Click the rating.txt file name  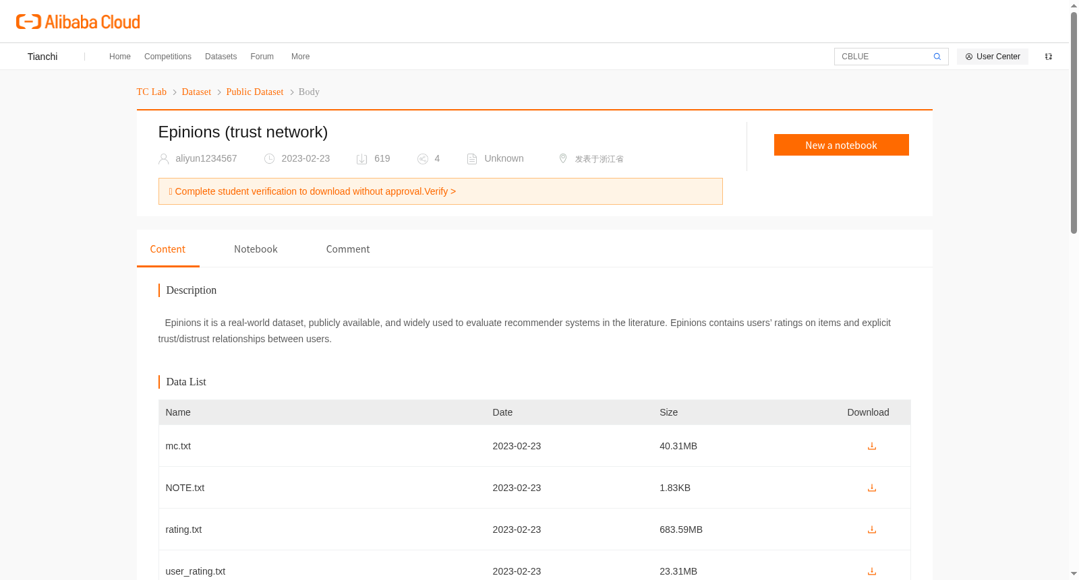tap(183, 529)
